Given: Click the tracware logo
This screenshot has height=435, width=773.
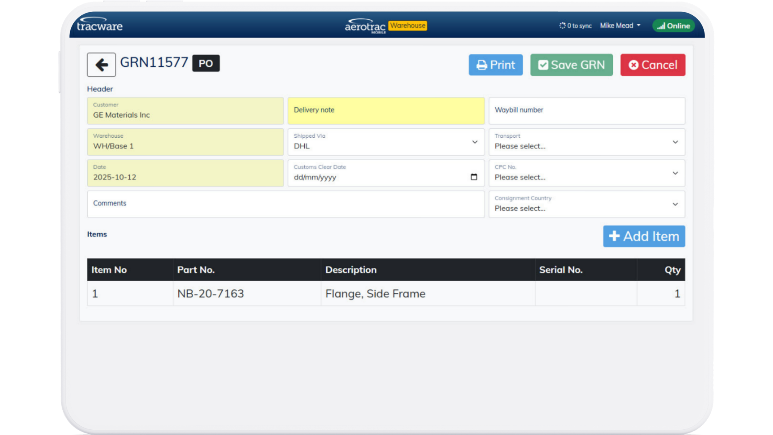Looking at the screenshot, I should pyautogui.click(x=99, y=25).
